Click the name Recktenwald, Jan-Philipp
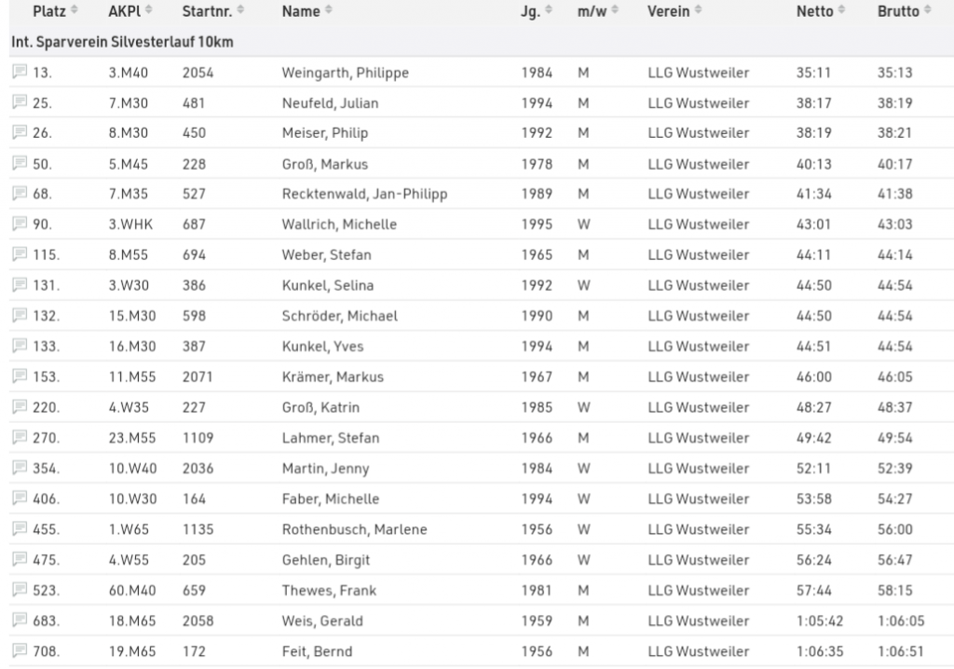This screenshot has height=669, width=954. (x=364, y=194)
